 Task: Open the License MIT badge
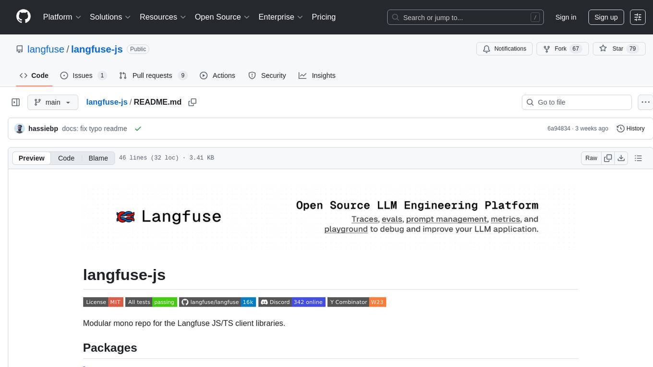103,302
